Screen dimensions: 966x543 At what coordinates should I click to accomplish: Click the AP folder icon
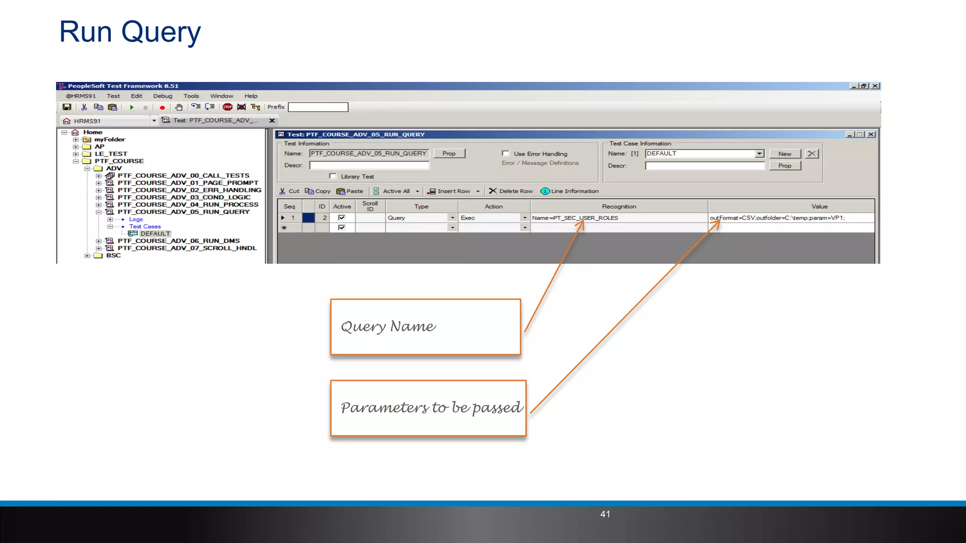pyautogui.click(x=87, y=147)
